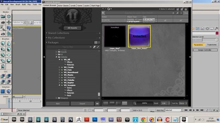The image size is (220, 123).
Task: Select Foliage mode icon
Action: coord(9,34)
